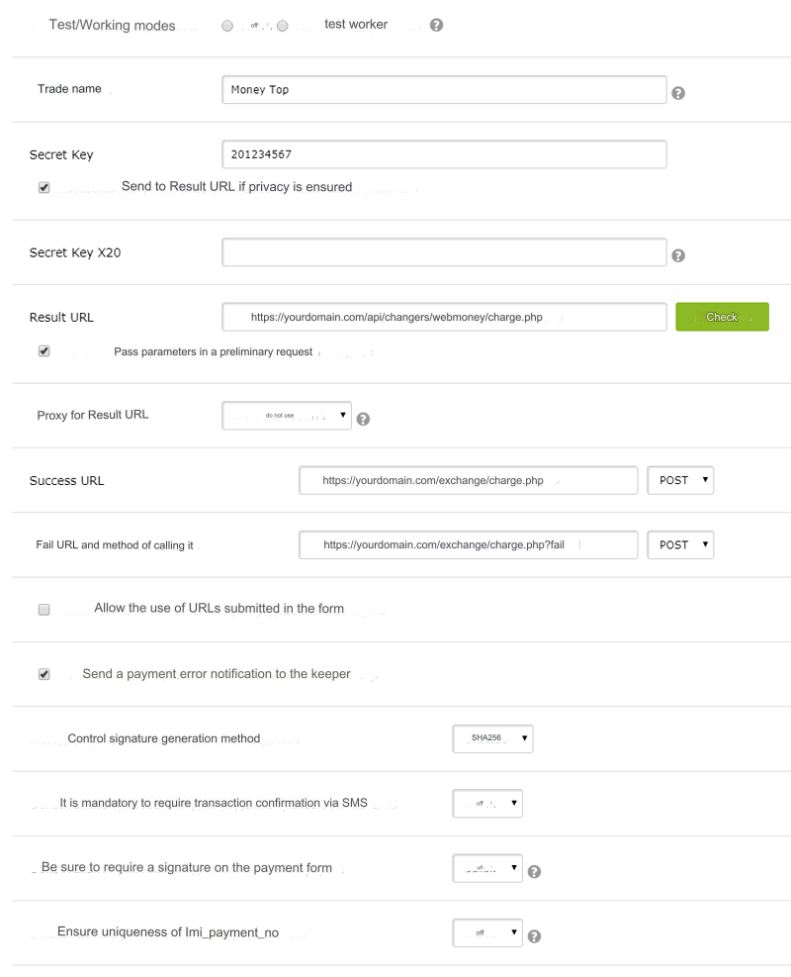The height and width of the screenshot is (977, 791).
Task: Open Success URL method POST dropdown
Action: coord(679,481)
